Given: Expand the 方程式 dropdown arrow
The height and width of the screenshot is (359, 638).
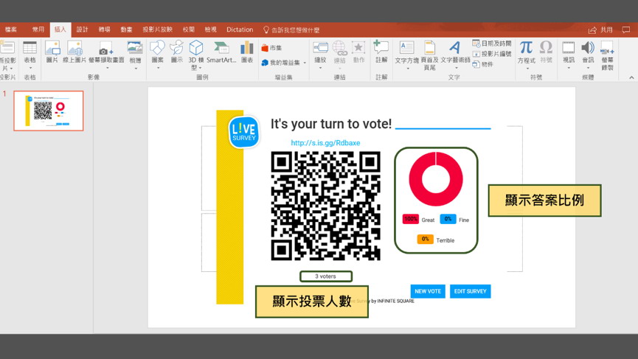Looking at the screenshot, I should [527, 69].
